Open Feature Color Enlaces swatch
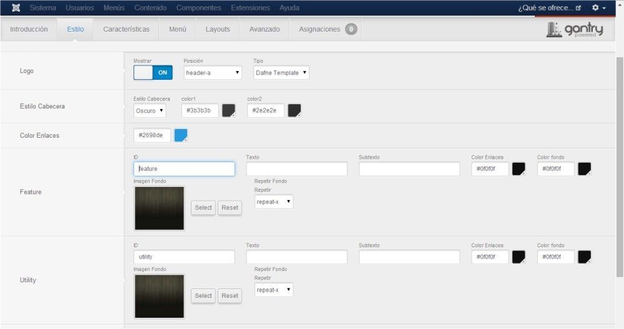Image resolution: width=624 pixels, height=329 pixels. tap(519, 168)
